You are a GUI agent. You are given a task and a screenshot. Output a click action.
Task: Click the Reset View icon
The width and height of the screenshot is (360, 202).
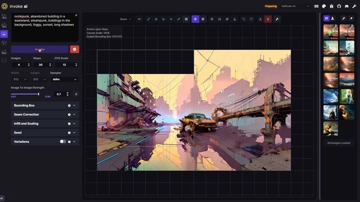[x=203, y=19]
